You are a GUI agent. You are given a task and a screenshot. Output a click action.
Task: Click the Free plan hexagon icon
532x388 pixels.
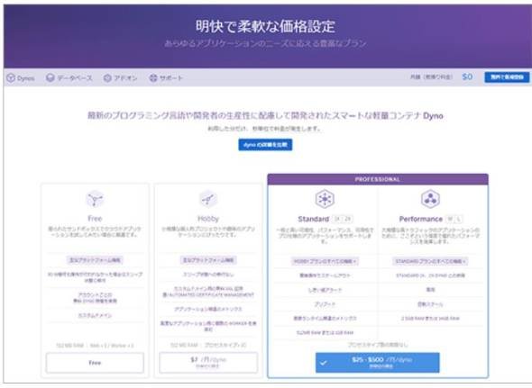tap(95, 199)
